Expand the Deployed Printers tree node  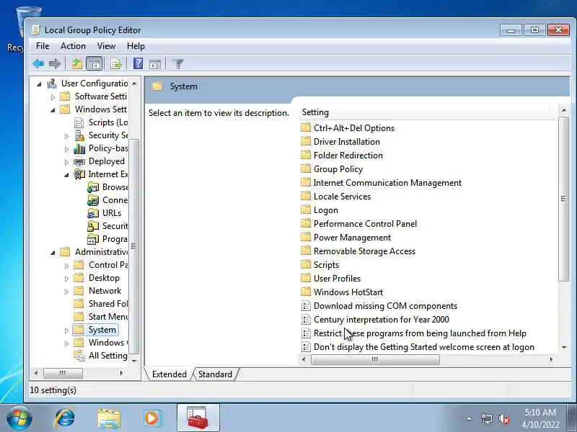coord(66,162)
